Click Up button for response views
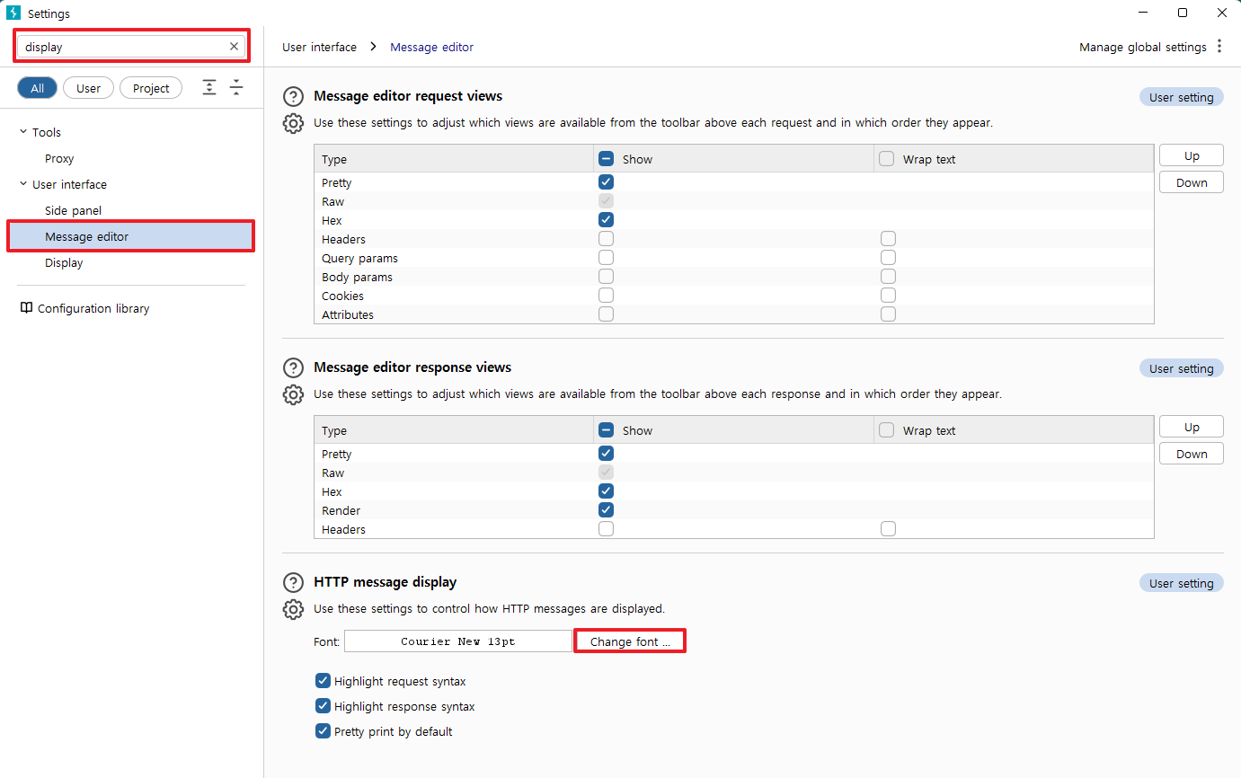Image resolution: width=1241 pixels, height=778 pixels. [x=1192, y=427]
